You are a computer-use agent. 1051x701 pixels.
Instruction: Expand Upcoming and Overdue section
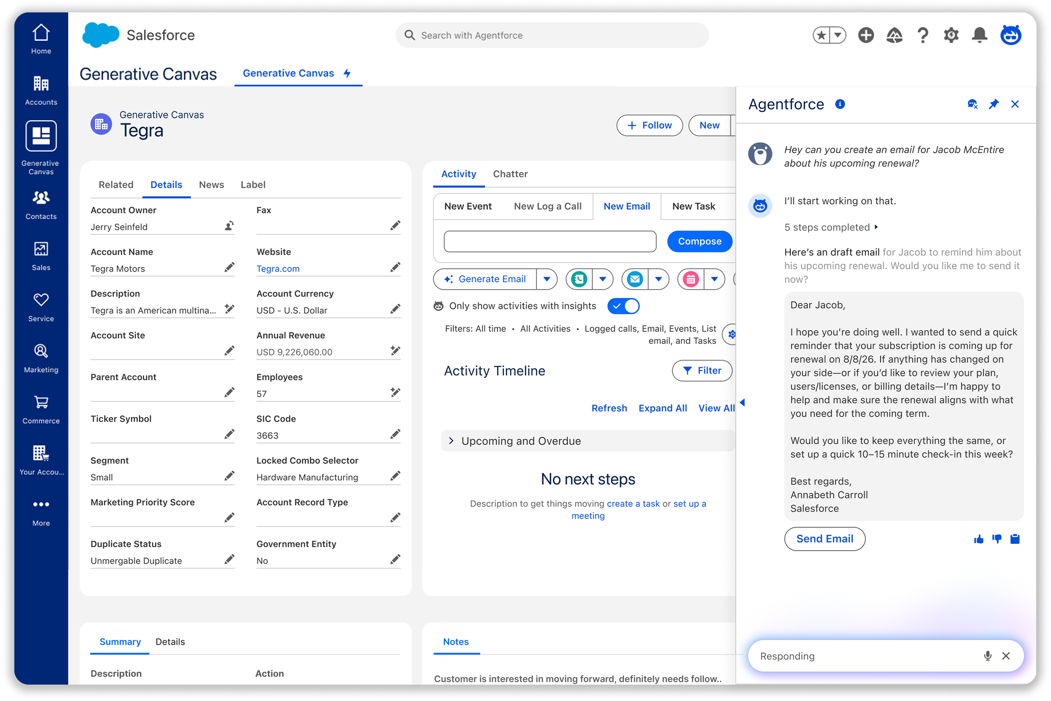point(451,441)
